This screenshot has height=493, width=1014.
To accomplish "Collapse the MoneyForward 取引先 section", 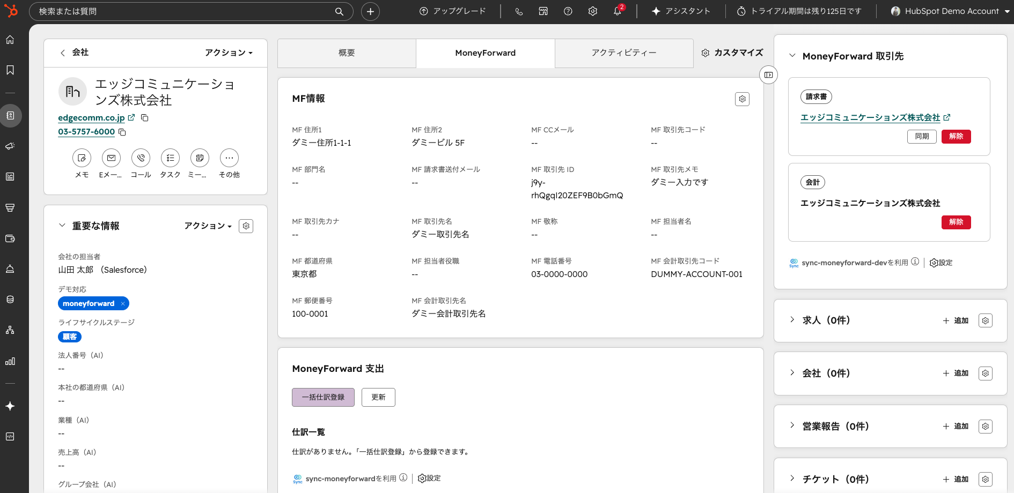I will pos(792,56).
